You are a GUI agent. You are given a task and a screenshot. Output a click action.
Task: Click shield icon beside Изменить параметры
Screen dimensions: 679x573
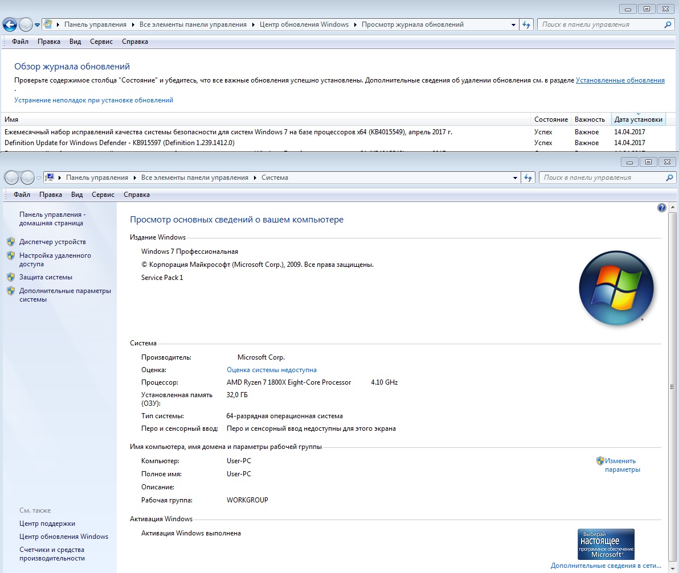point(600,460)
